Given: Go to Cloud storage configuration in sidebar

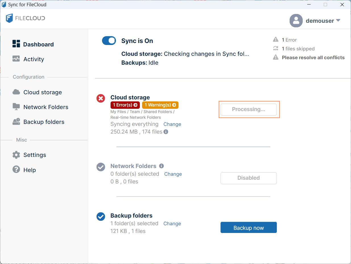Looking at the screenshot, I should tap(42, 92).
